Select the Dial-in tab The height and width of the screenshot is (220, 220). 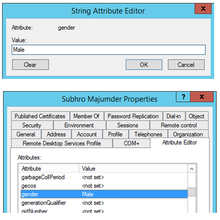tap(174, 116)
